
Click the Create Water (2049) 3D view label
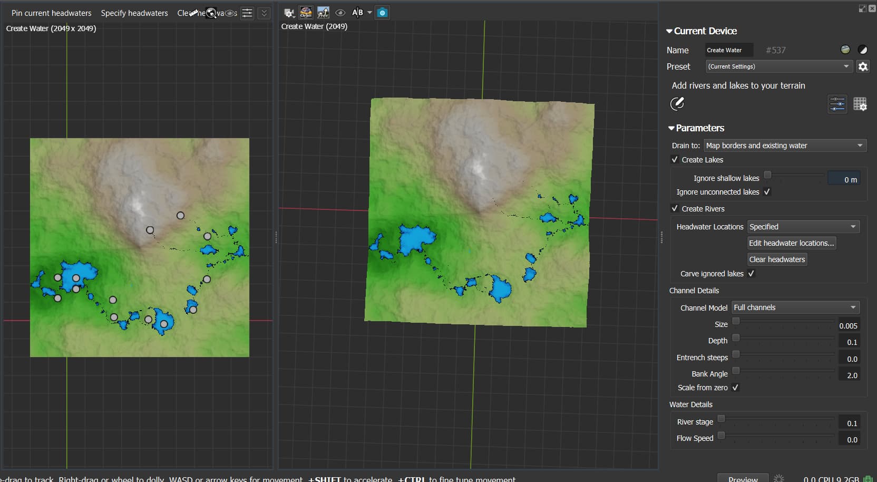pyautogui.click(x=314, y=26)
